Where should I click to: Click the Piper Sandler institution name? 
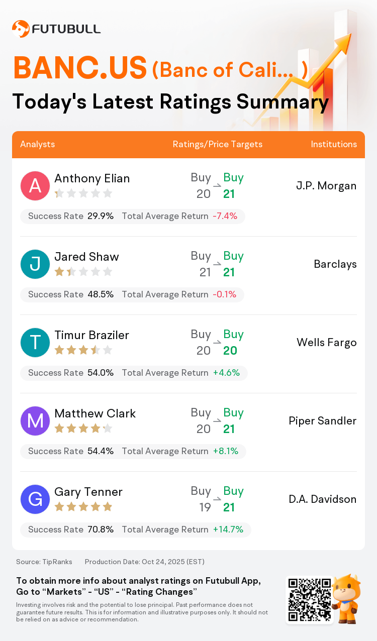tap(323, 421)
